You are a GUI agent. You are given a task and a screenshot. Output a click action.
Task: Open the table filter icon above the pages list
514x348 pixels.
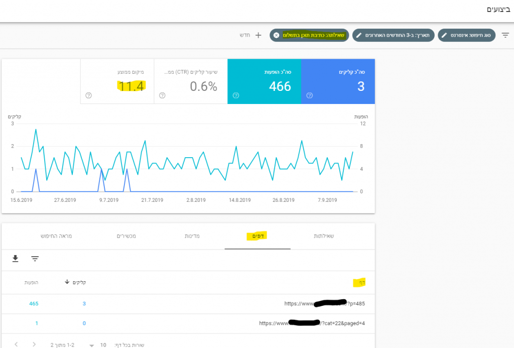[35, 259]
